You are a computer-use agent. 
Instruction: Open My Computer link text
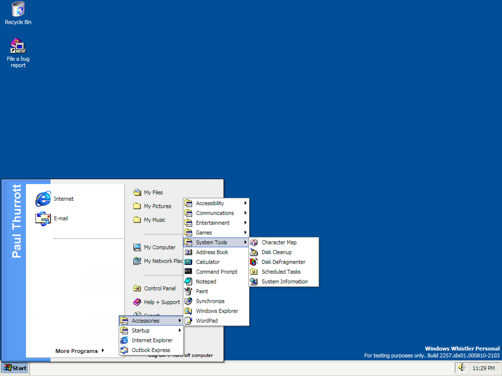point(160,248)
